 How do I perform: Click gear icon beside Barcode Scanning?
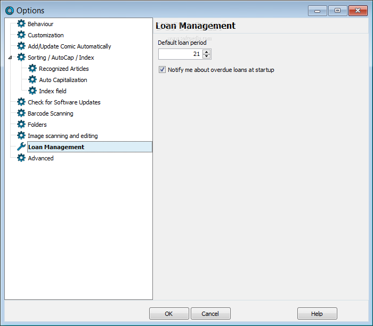[x=21, y=113]
